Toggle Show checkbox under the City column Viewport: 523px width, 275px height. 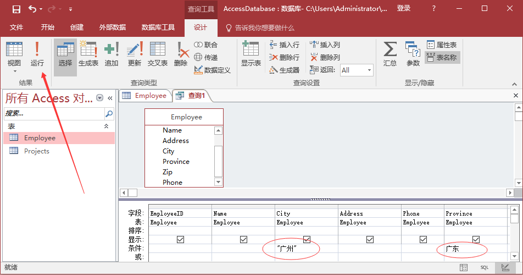(307, 240)
